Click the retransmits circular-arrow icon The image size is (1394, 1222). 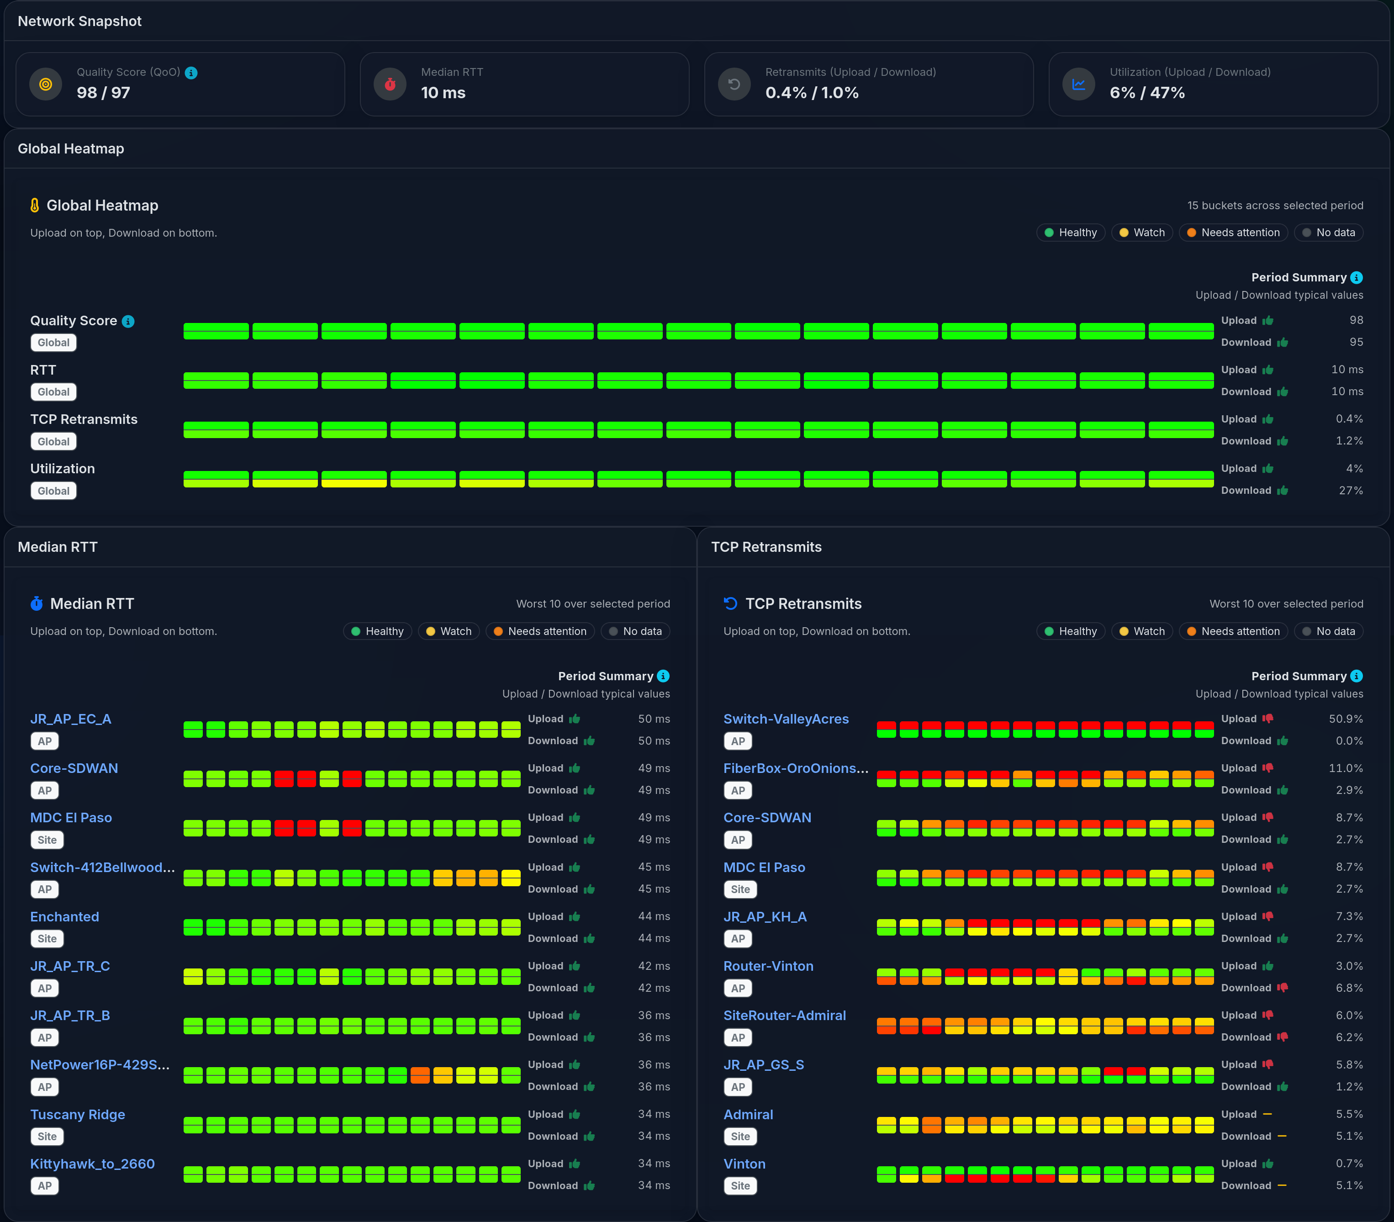click(734, 85)
